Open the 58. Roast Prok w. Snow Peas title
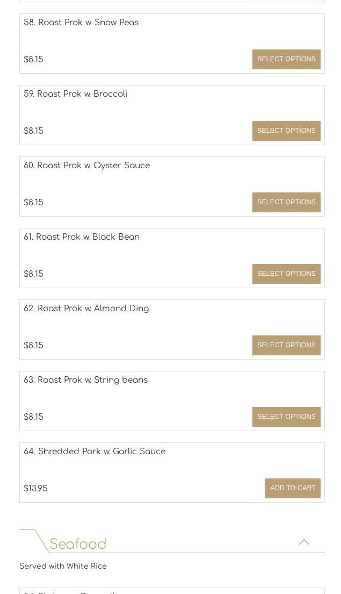 click(x=81, y=23)
